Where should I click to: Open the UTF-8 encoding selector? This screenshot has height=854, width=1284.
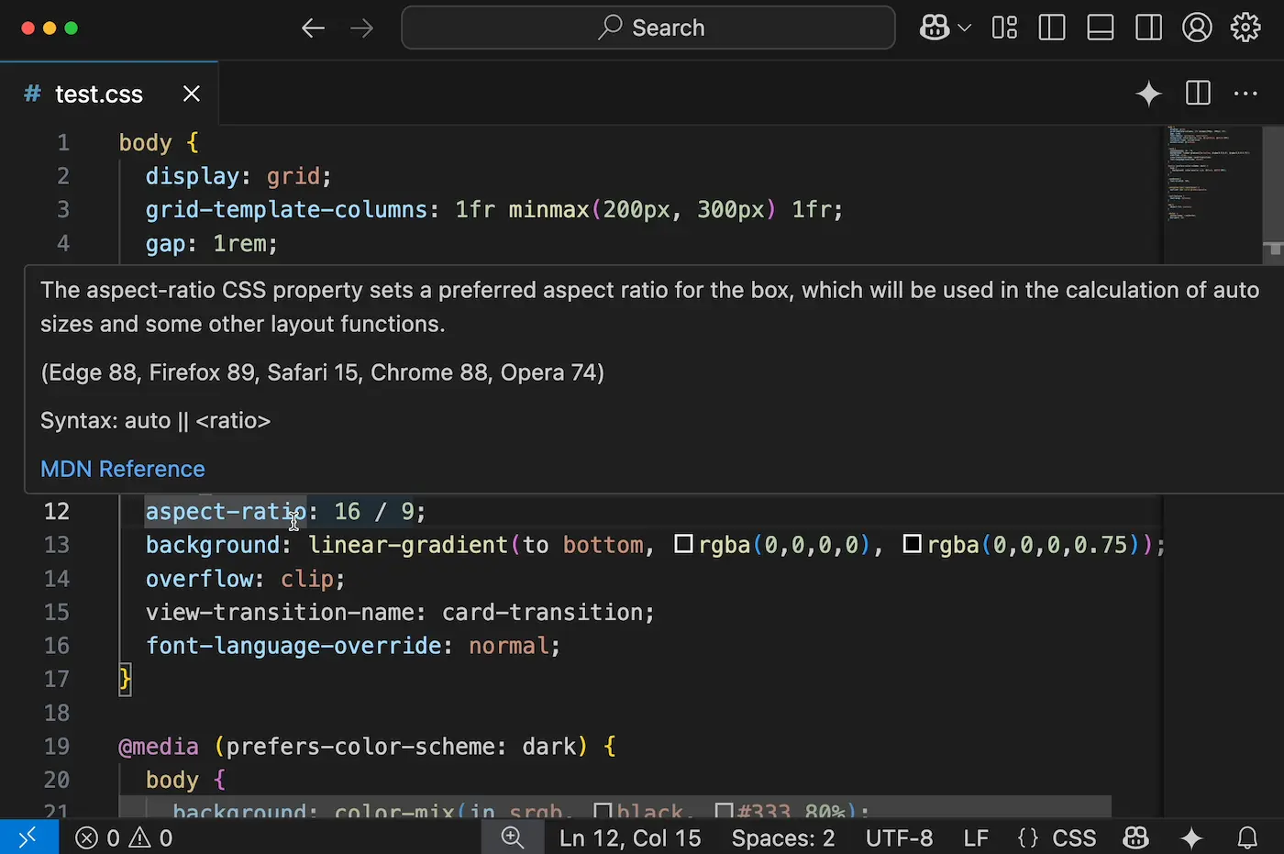pyautogui.click(x=899, y=837)
